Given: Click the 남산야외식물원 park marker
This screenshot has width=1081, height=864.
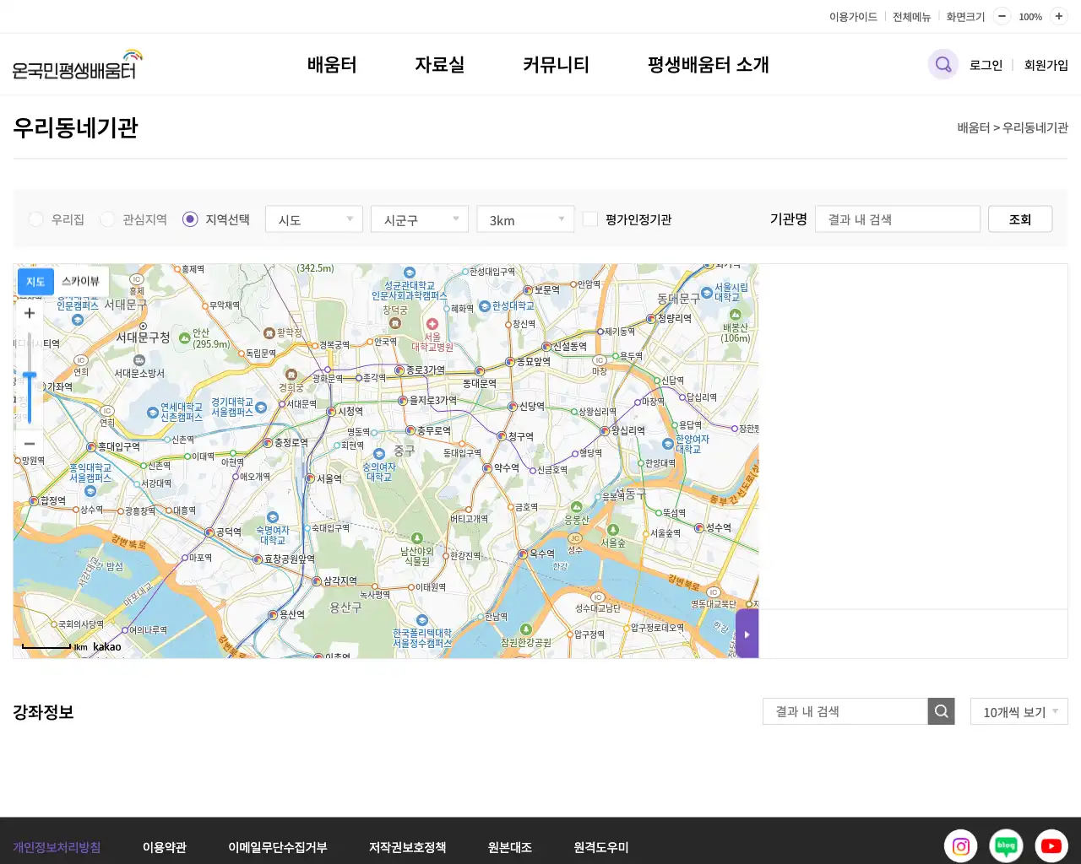Looking at the screenshot, I should tap(416, 537).
